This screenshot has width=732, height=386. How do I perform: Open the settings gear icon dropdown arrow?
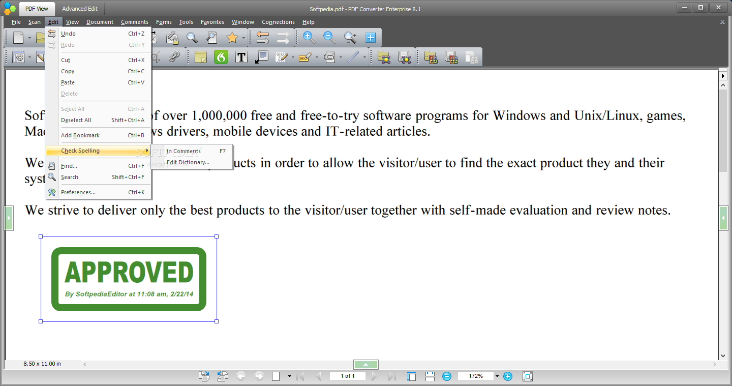click(x=29, y=57)
